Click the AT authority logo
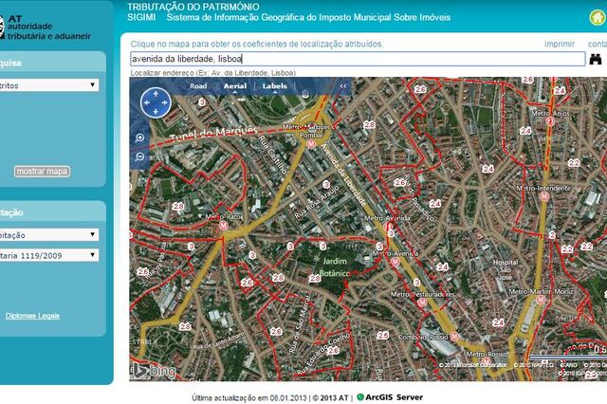The height and width of the screenshot is (404, 607). [x=45, y=28]
